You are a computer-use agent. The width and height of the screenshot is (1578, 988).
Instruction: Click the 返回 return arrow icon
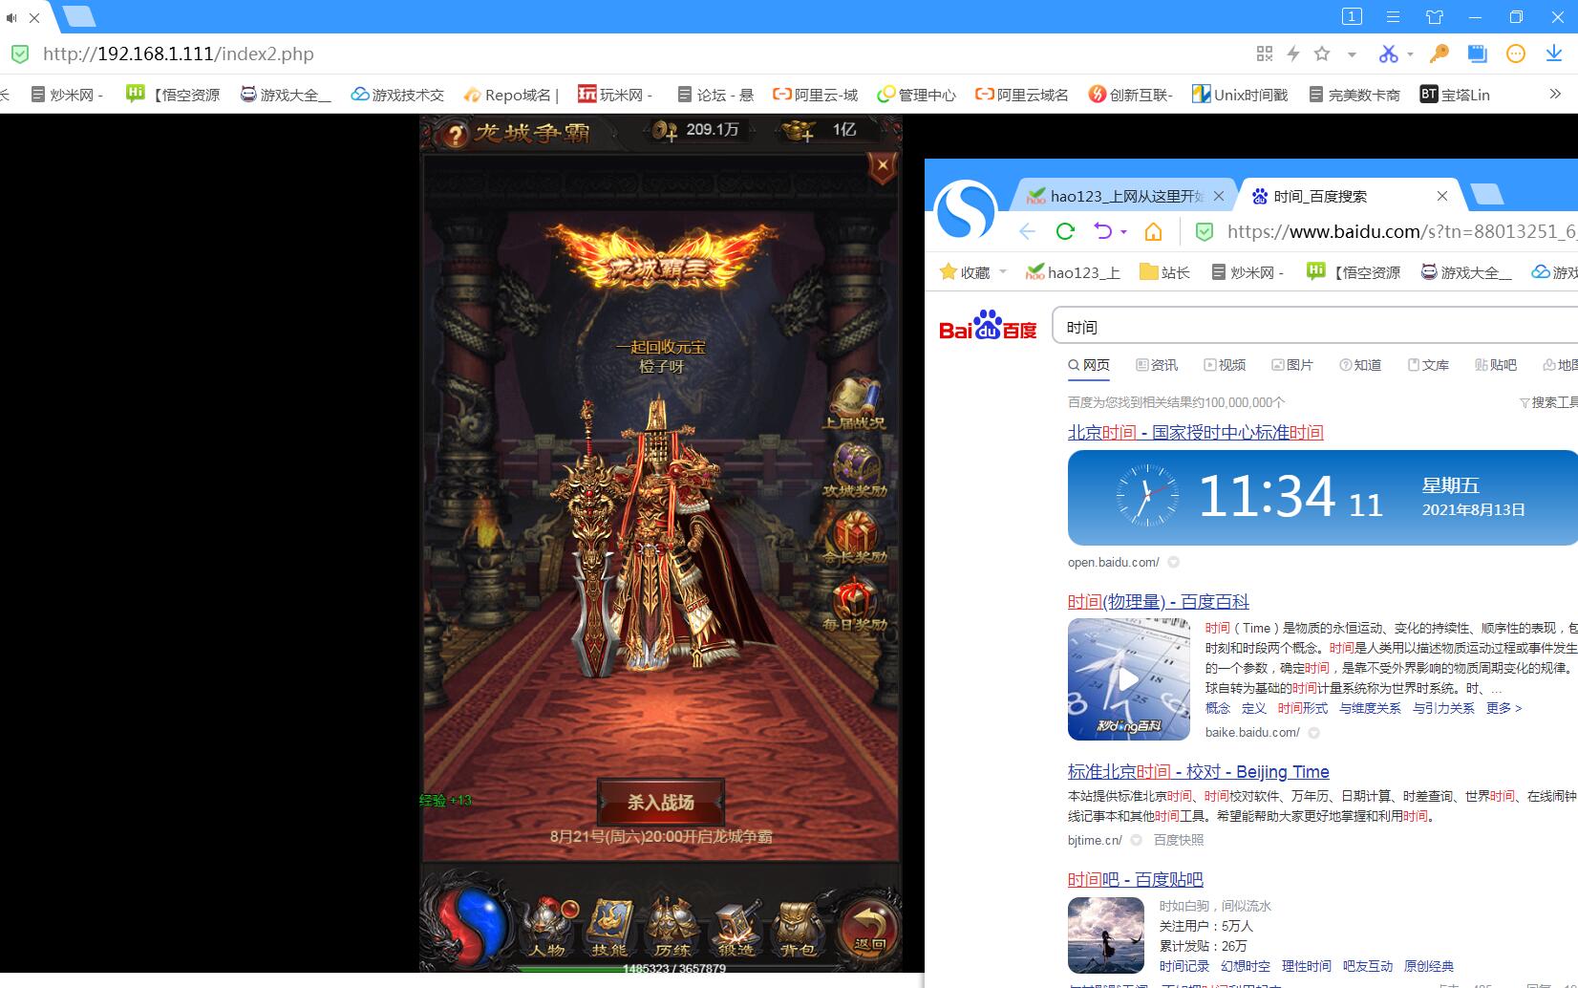point(868,927)
